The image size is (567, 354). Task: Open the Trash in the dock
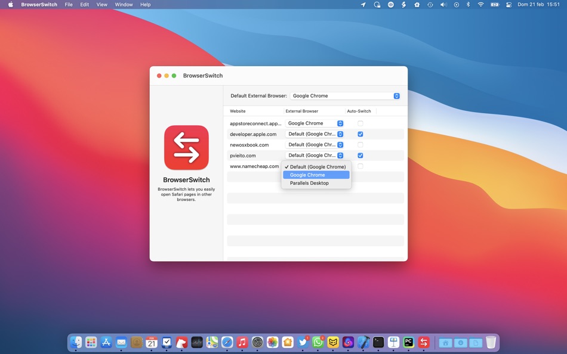click(491, 341)
